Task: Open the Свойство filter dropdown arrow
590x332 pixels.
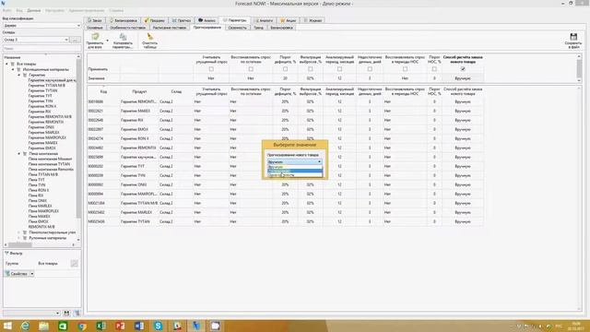Action: tap(31, 274)
